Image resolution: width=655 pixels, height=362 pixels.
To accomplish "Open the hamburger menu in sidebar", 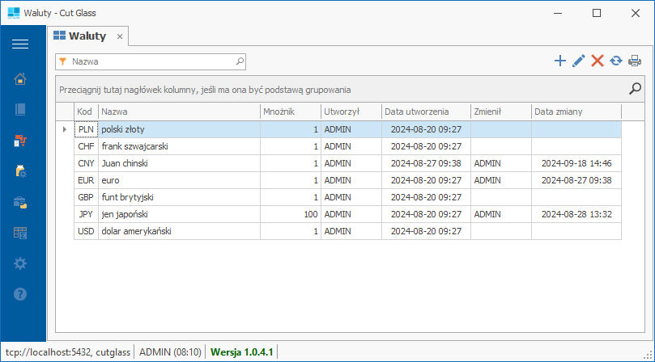I will pyautogui.click(x=20, y=44).
